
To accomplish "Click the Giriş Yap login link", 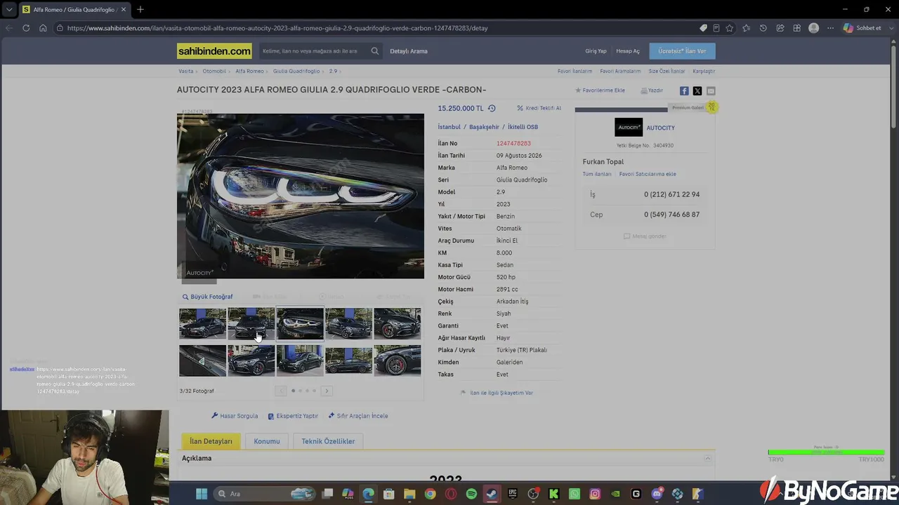I will 596,51.
